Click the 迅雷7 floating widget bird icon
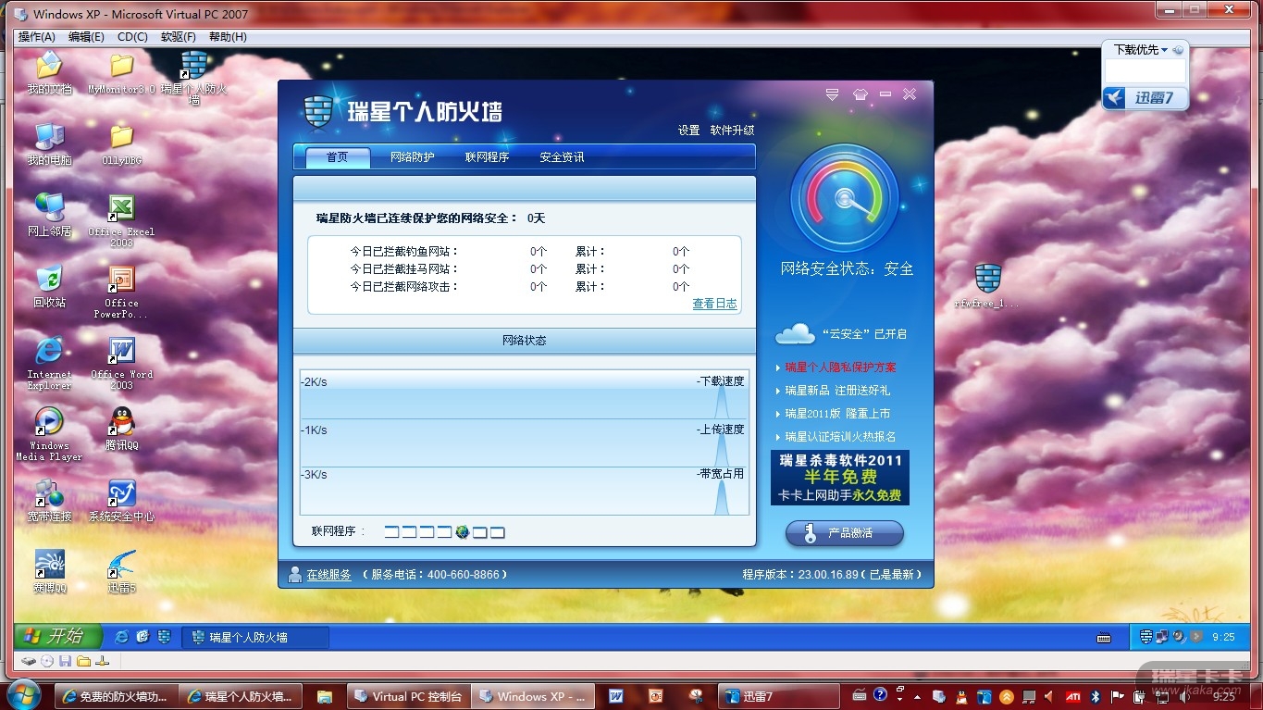 1115,97
